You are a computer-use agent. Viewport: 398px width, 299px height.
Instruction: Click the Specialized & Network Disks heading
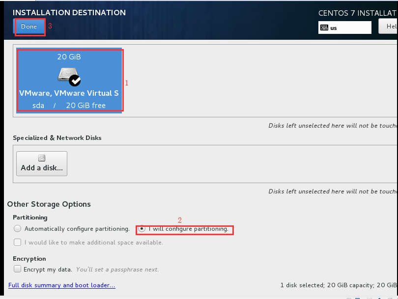pos(57,137)
